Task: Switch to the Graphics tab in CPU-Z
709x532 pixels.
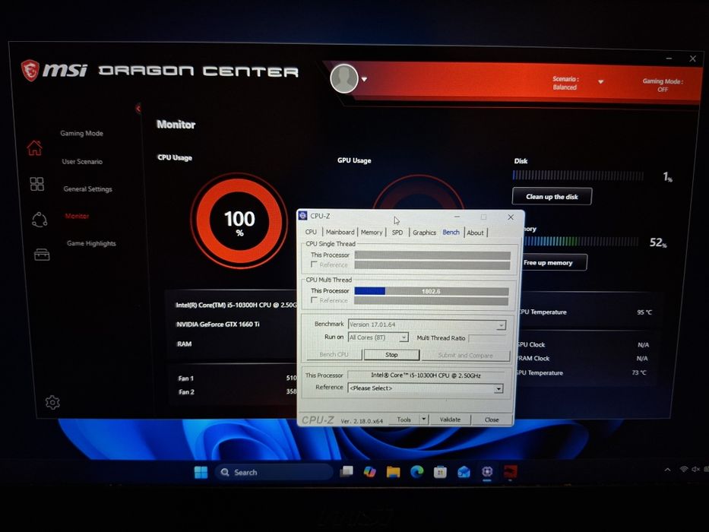Action: pos(424,232)
